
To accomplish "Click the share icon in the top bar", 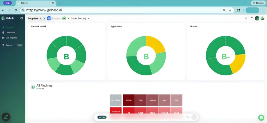I will point(246,18).
